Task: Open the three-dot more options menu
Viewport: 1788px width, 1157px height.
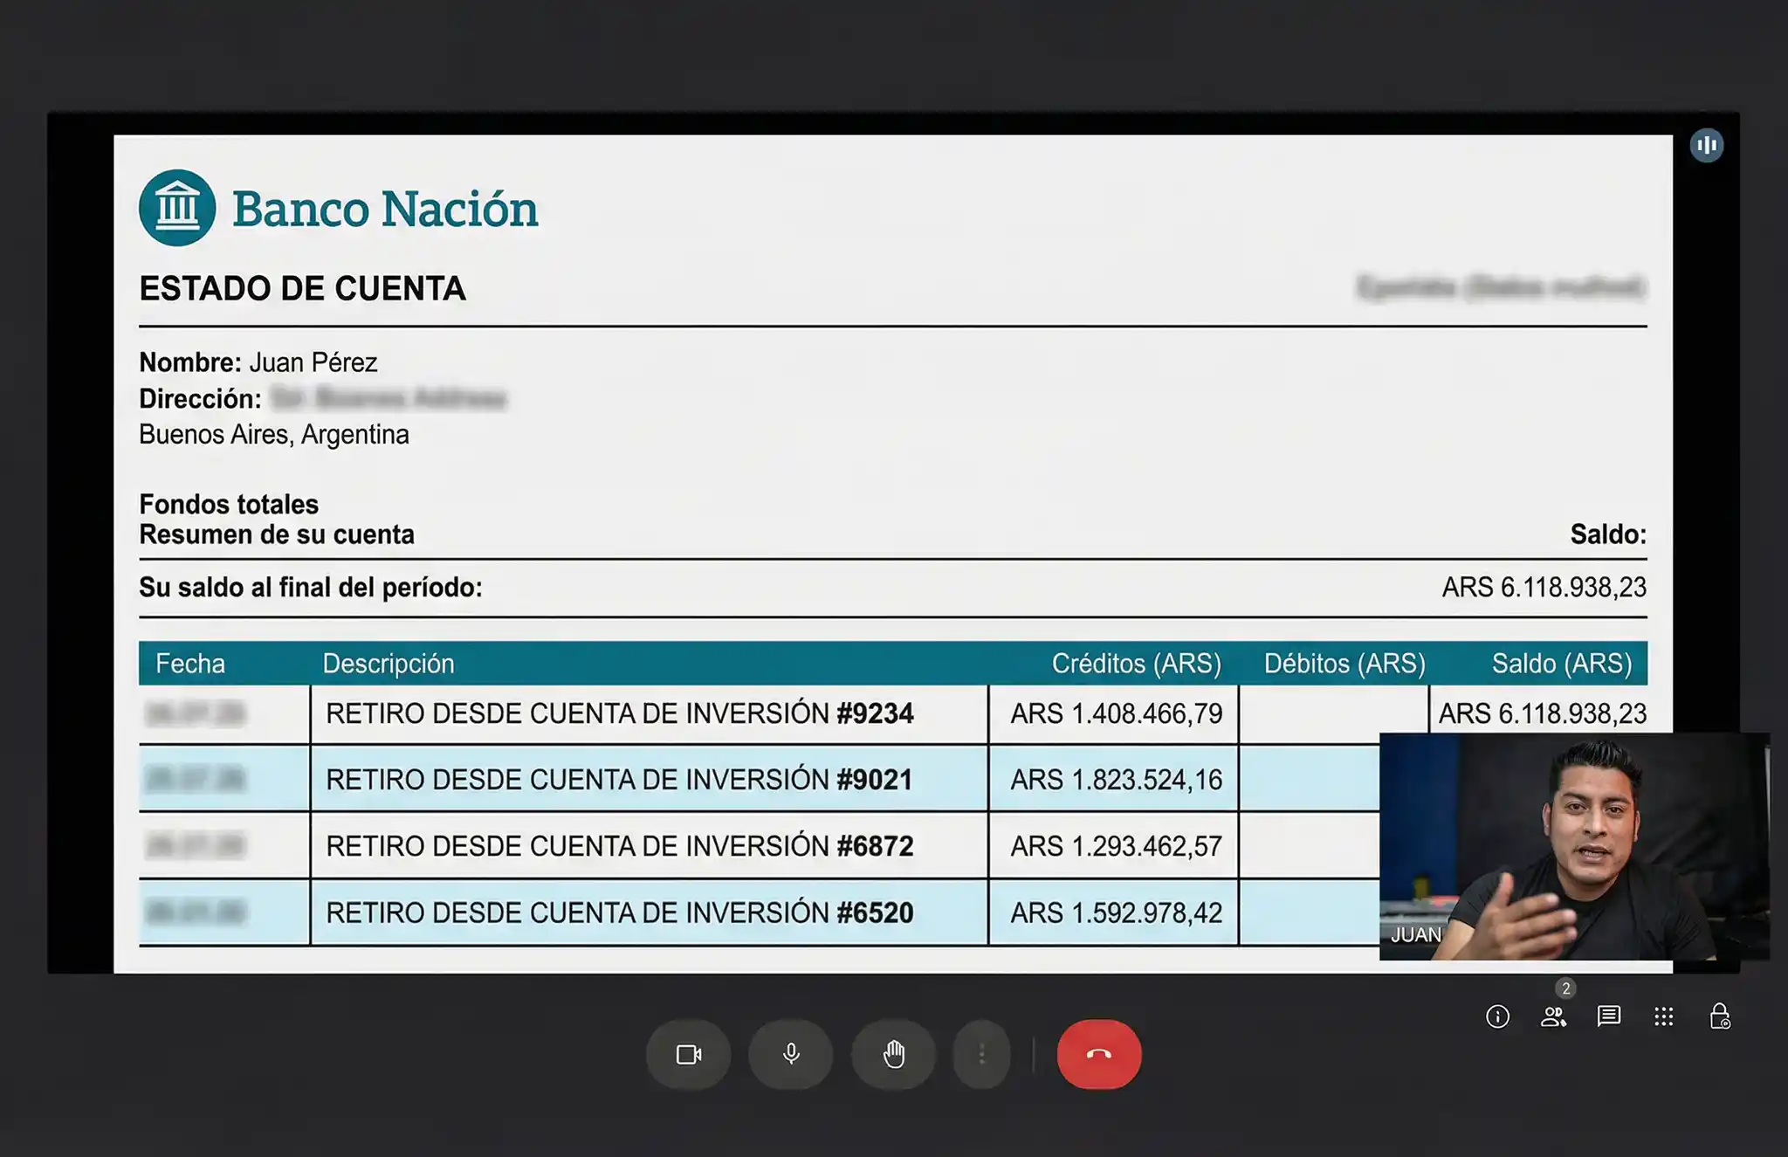Action: pyautogui.click(x=982, y=1055)
